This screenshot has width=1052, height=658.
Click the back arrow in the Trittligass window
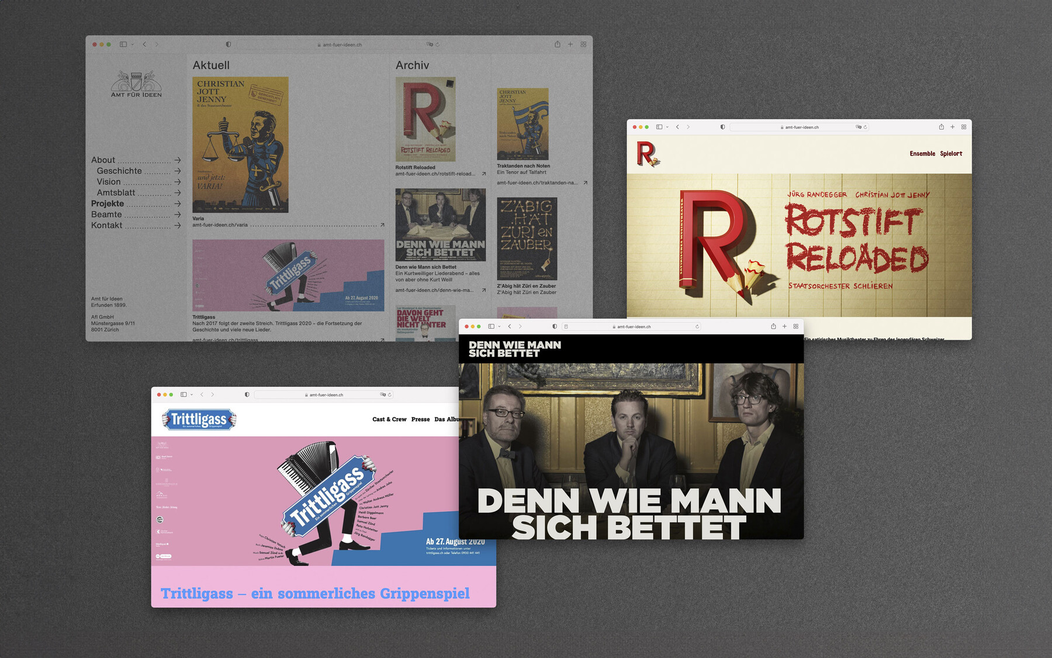coord(202,394)
